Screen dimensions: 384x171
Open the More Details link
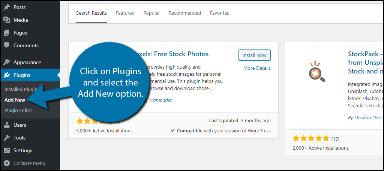[257, 68]
